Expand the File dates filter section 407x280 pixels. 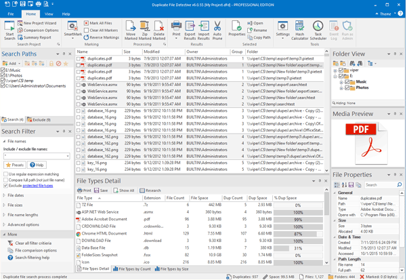point(4,195)
